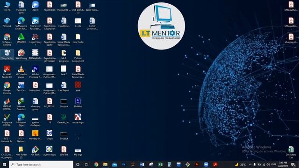Viewport: 299px width, 168px height.
Task: Launch Chrome from the taskbar
Action: pos(96,164)
